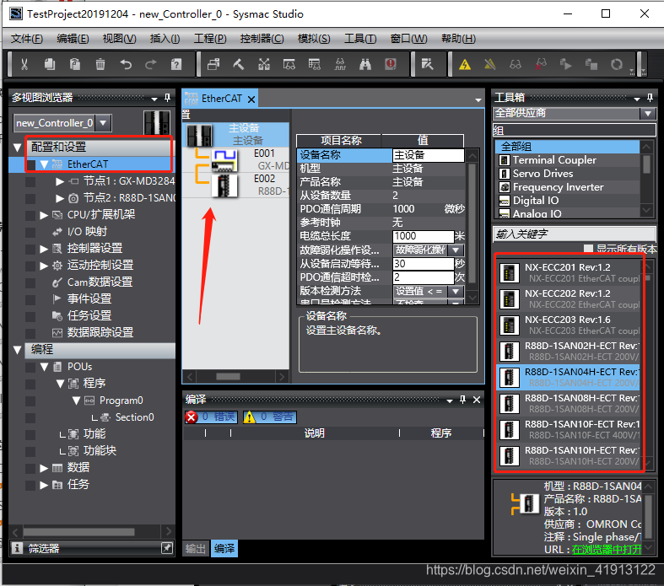The image size is (664, 586).
Task: Open the 工具(T) menu
Action: [360, 39]
